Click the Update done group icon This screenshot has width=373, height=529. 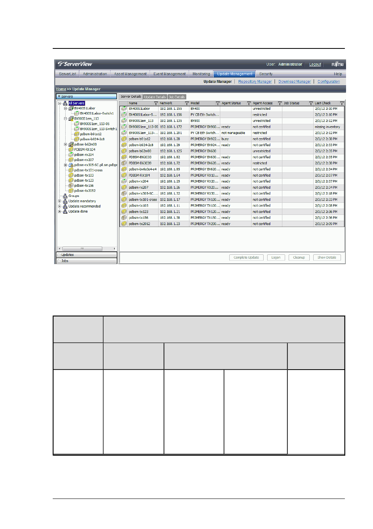[65, 211]
